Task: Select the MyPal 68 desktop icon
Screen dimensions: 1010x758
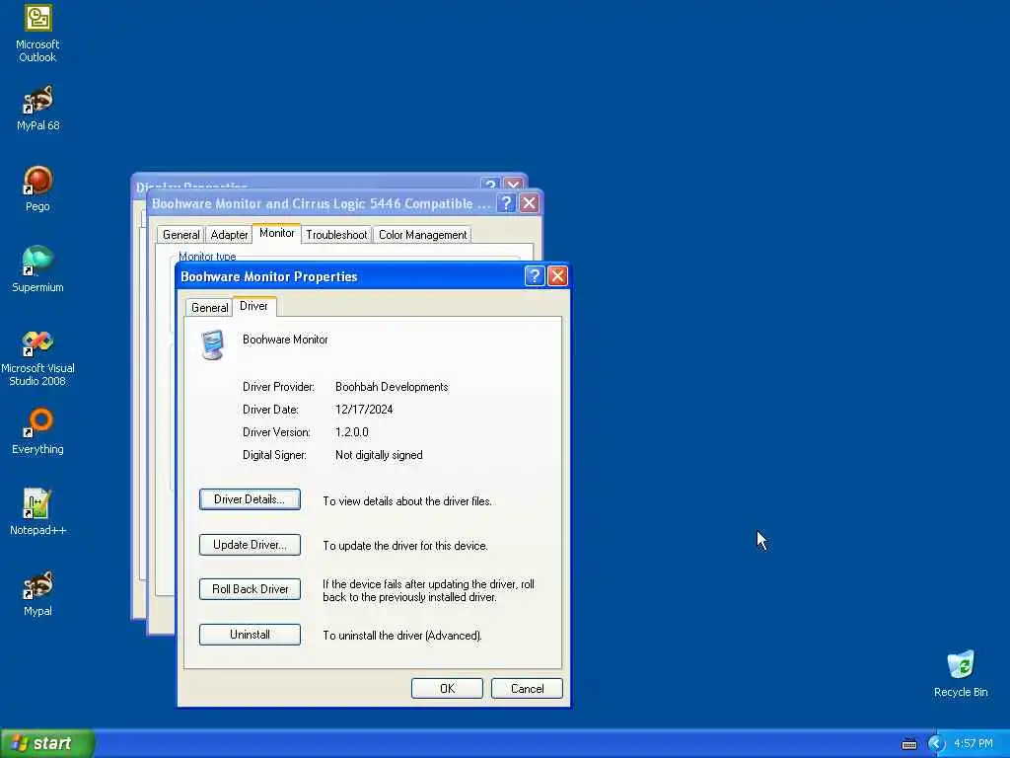Action: pyautogui.click(x=37, y=109)
